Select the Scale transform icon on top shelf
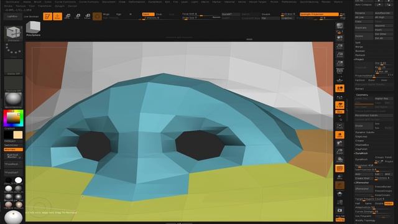398x224 pixels. (x=77, y=17)
